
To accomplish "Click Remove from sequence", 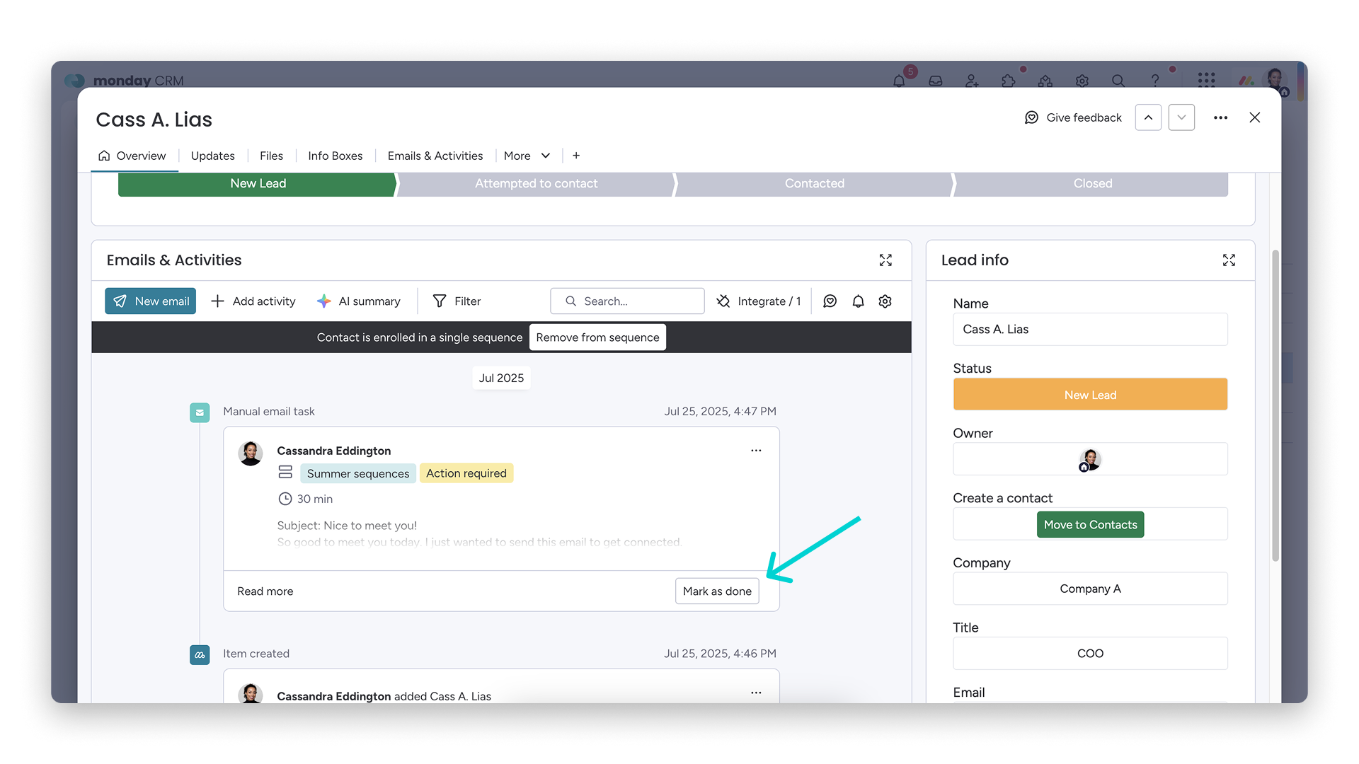I will 597,337.
